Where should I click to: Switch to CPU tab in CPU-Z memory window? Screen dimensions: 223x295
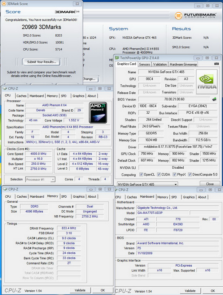click(8, 196)
